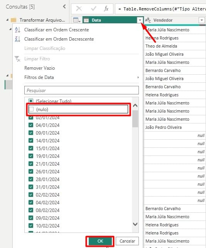Open Filtros de Data menu entry
206x248 pixels.
(x=39, y=77)
